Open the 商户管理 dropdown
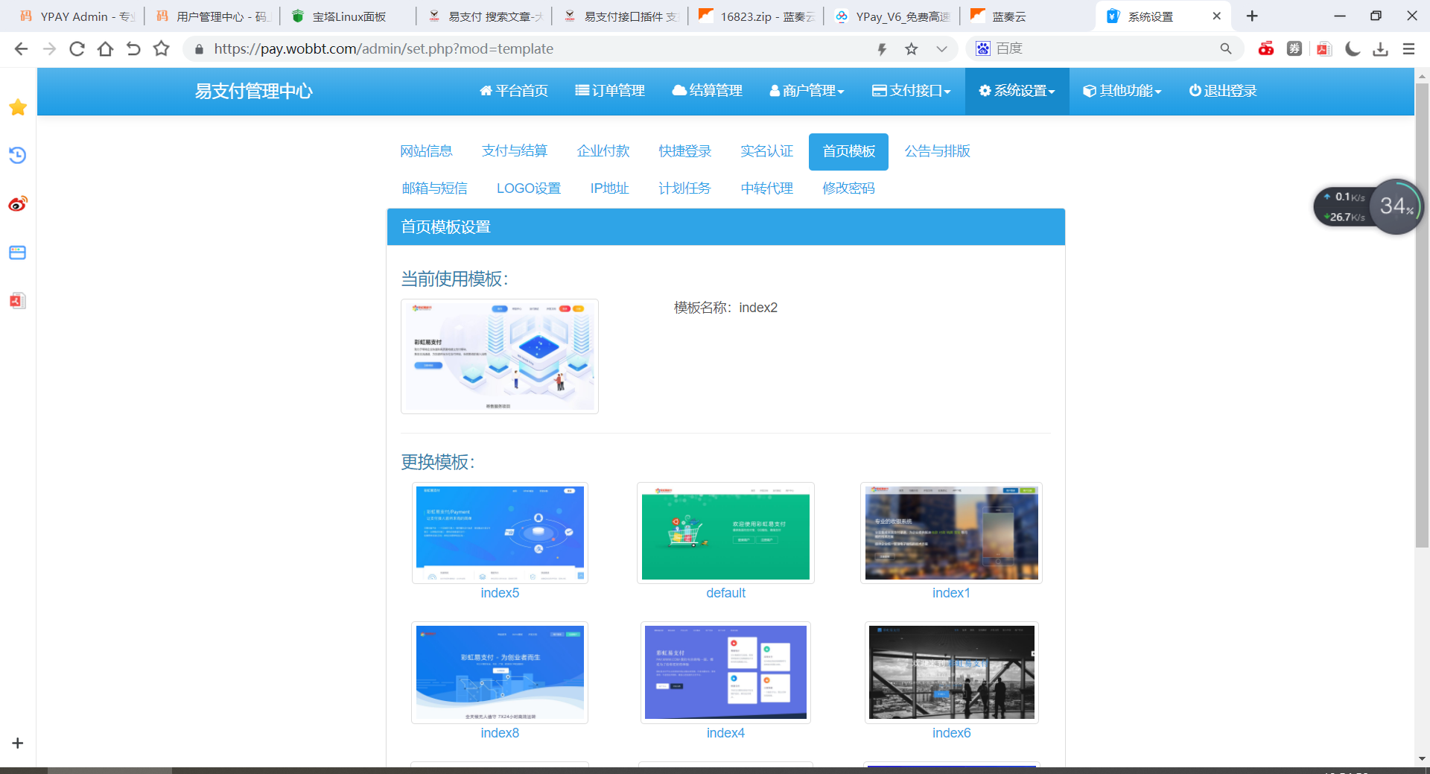The width and height of the screenshot is (1430, 774). click(807, 91)
